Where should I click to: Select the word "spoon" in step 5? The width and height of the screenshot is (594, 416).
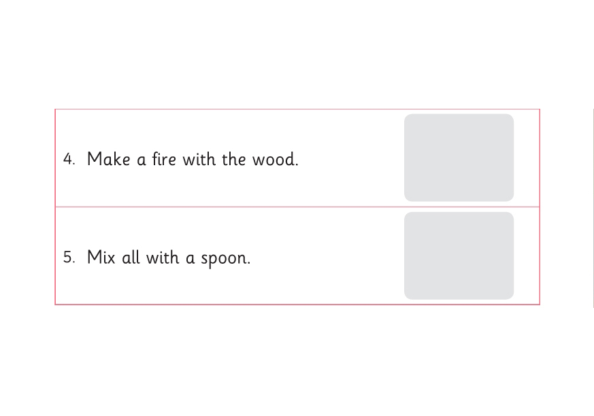click(x=225, y=259)
